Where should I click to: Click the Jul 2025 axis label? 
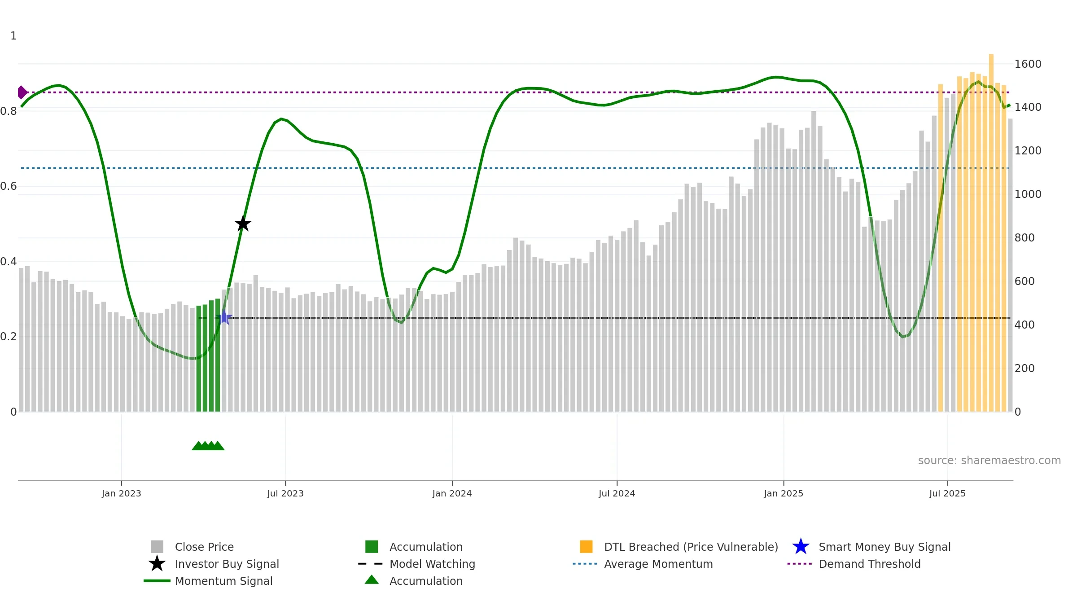click(x=947, y=494)
